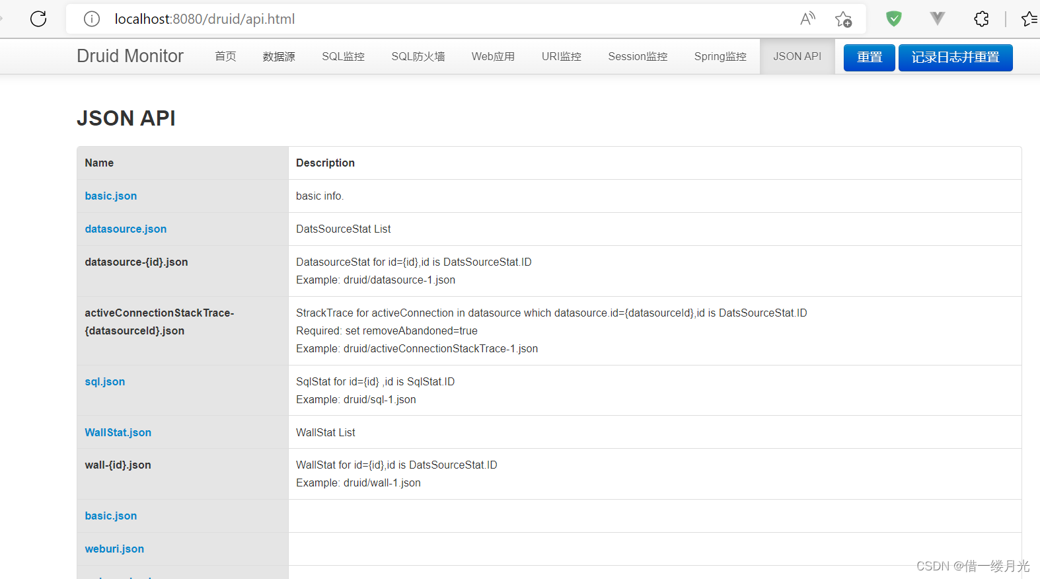
Task: Click 'Example: druid/sql-1.json' text
Action: click(x=356, y=399)
